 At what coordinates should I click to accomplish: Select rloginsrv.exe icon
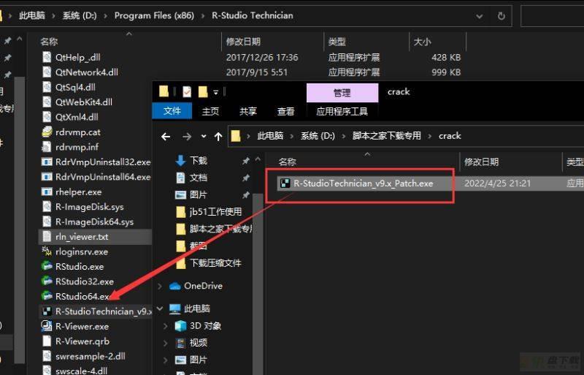click(47, 251)
